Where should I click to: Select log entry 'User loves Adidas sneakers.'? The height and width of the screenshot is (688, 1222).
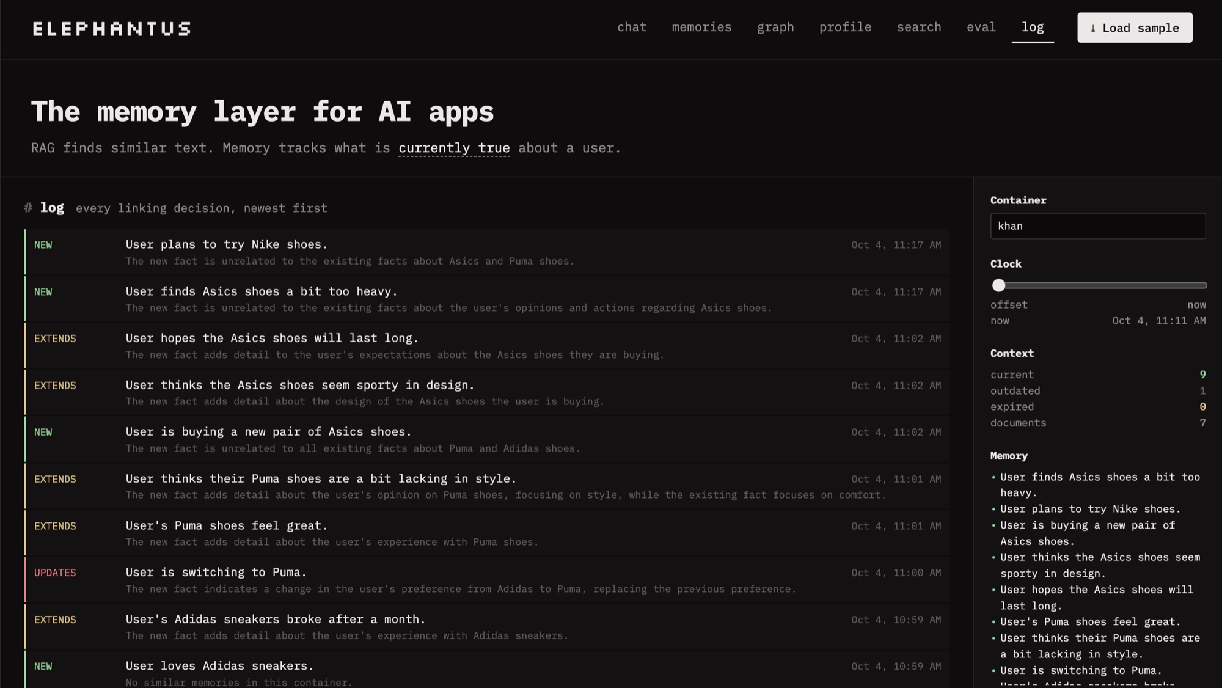click(487, 670)
